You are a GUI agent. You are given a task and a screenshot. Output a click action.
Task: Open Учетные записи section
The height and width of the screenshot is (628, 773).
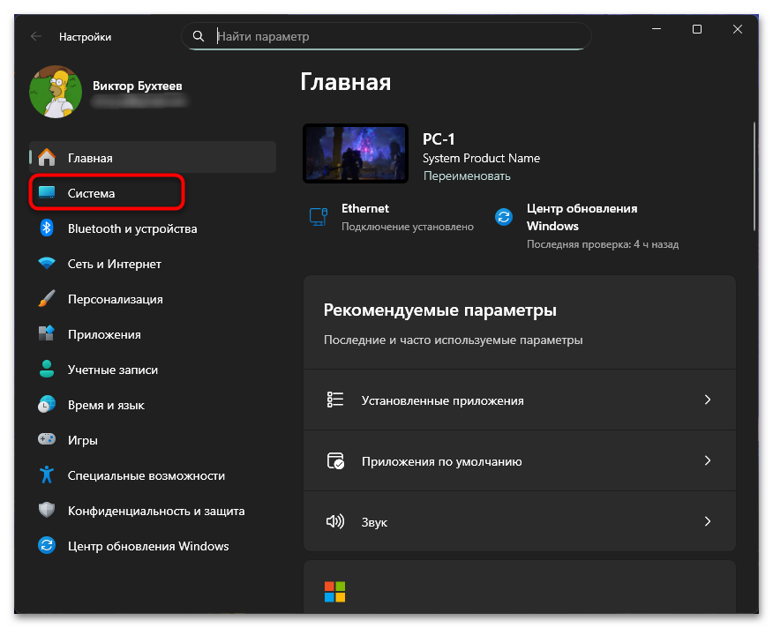[153, 370]
